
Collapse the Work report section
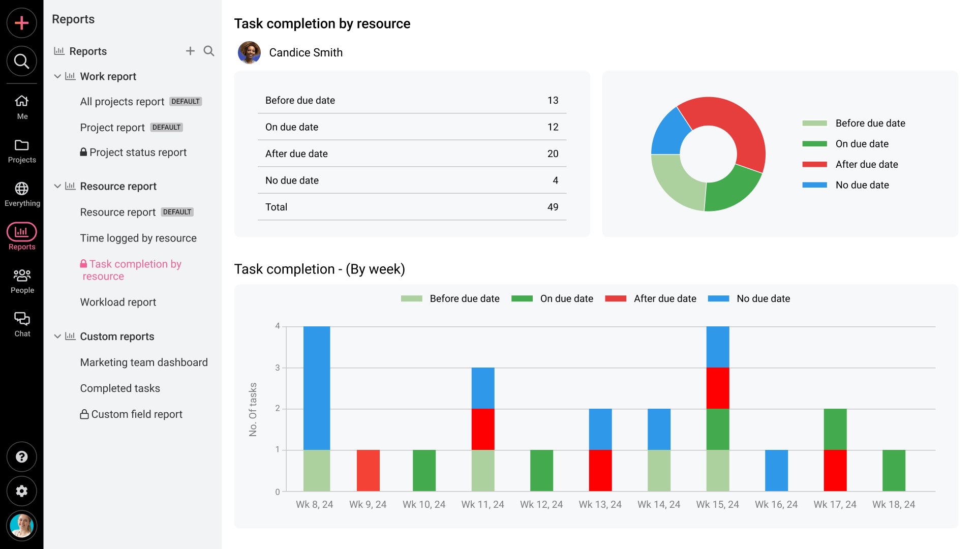[58, 76]
